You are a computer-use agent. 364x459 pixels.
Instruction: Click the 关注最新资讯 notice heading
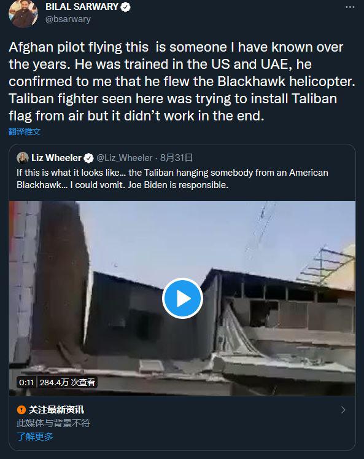click(x=56, y=409)
